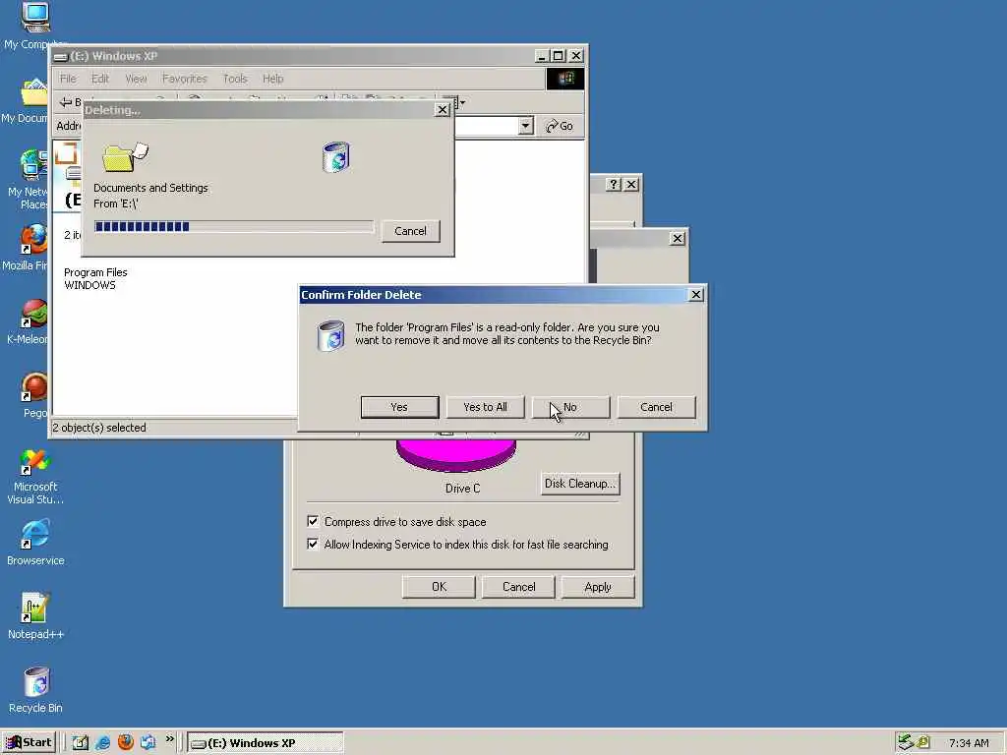
Task: Close the small dialog behind the Confirm dialog
Action: point(677,238)
